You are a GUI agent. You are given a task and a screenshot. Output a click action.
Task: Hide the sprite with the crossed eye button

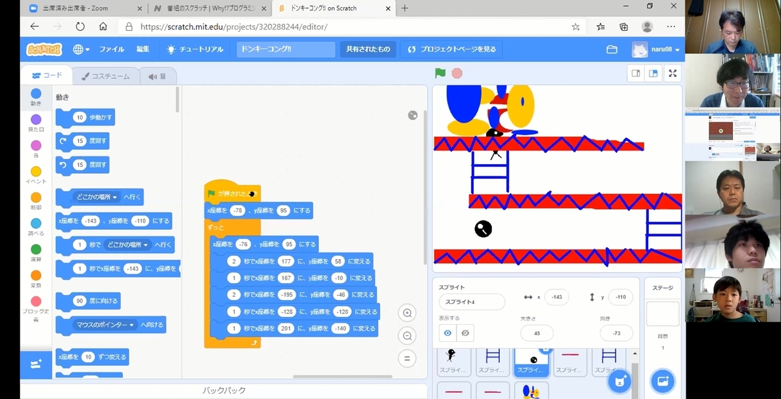click(465, 333)
